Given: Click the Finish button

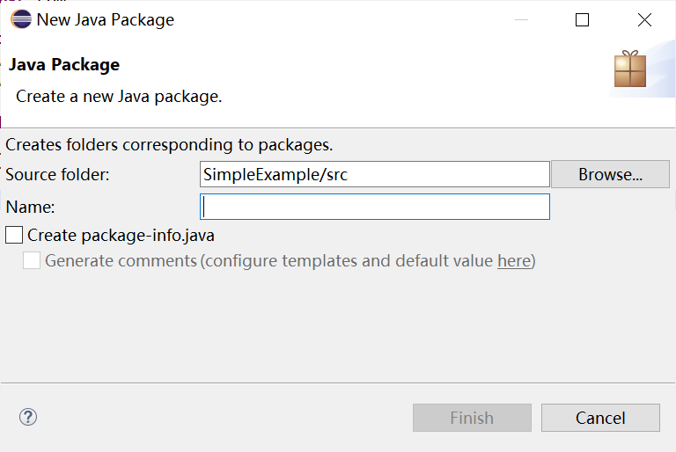Looking at the screenshot, I should point(472,418).
